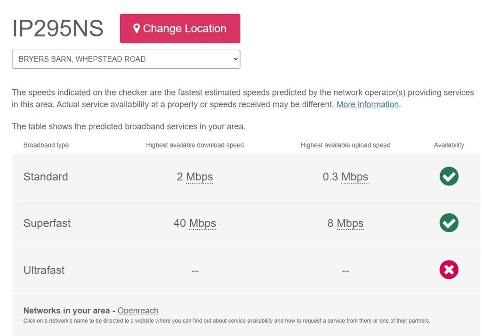
Task: Click the Superfast broadband type row
Action: coord(47,223)
